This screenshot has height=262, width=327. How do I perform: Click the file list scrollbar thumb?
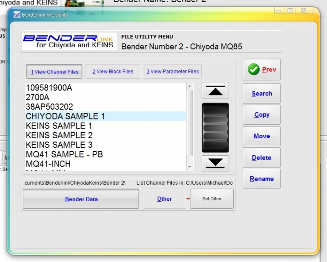pos(190,123)
